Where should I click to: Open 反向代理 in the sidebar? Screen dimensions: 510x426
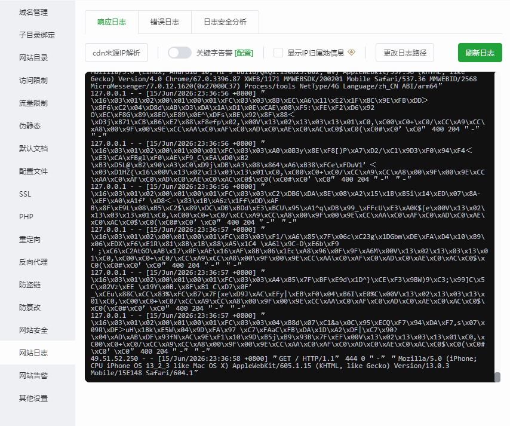[33, 262]
